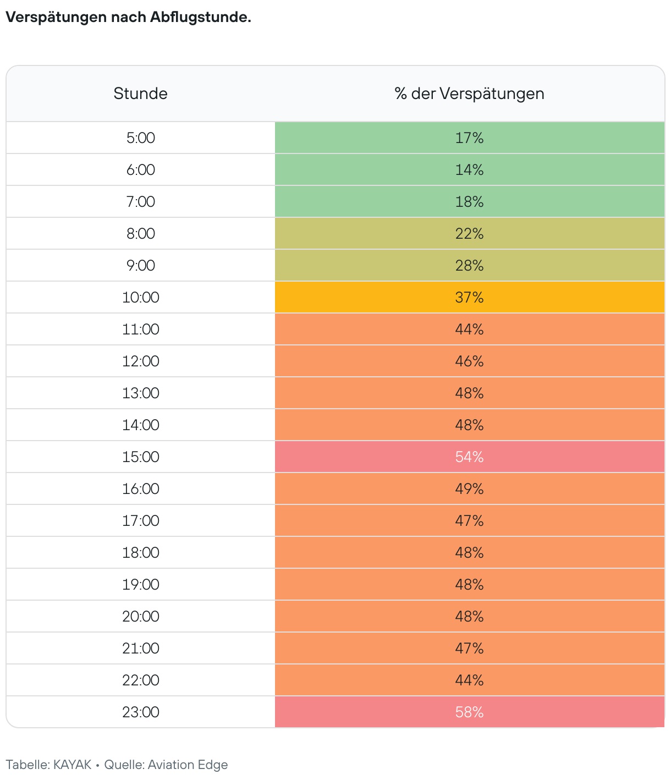
Task: Click the 58% red cell
Action: (469, 712)
